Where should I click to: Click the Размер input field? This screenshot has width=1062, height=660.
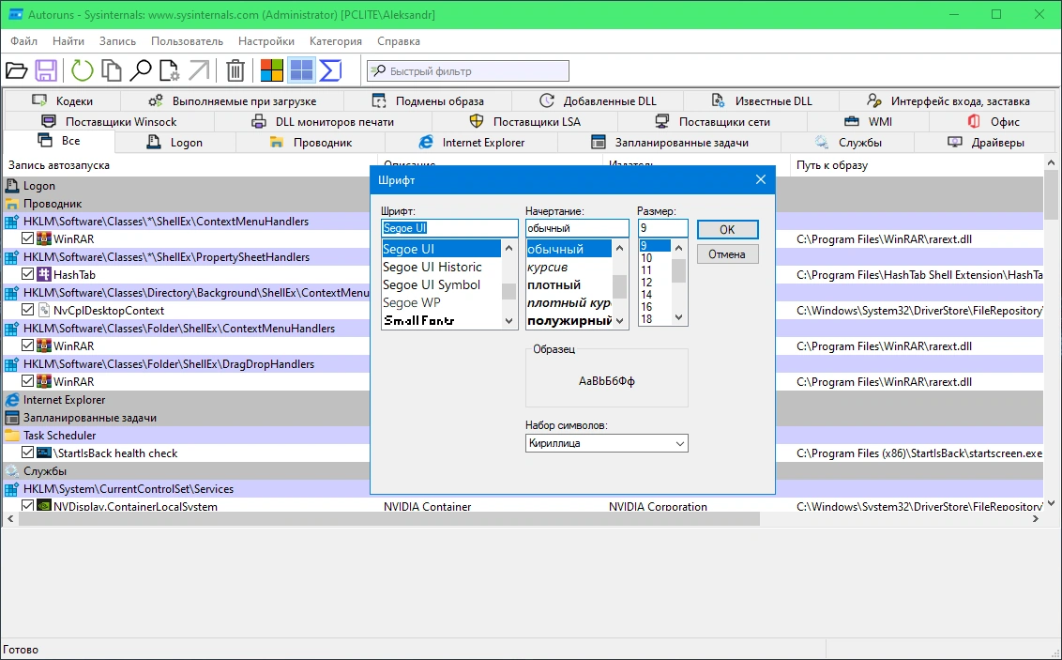[662, 228]
